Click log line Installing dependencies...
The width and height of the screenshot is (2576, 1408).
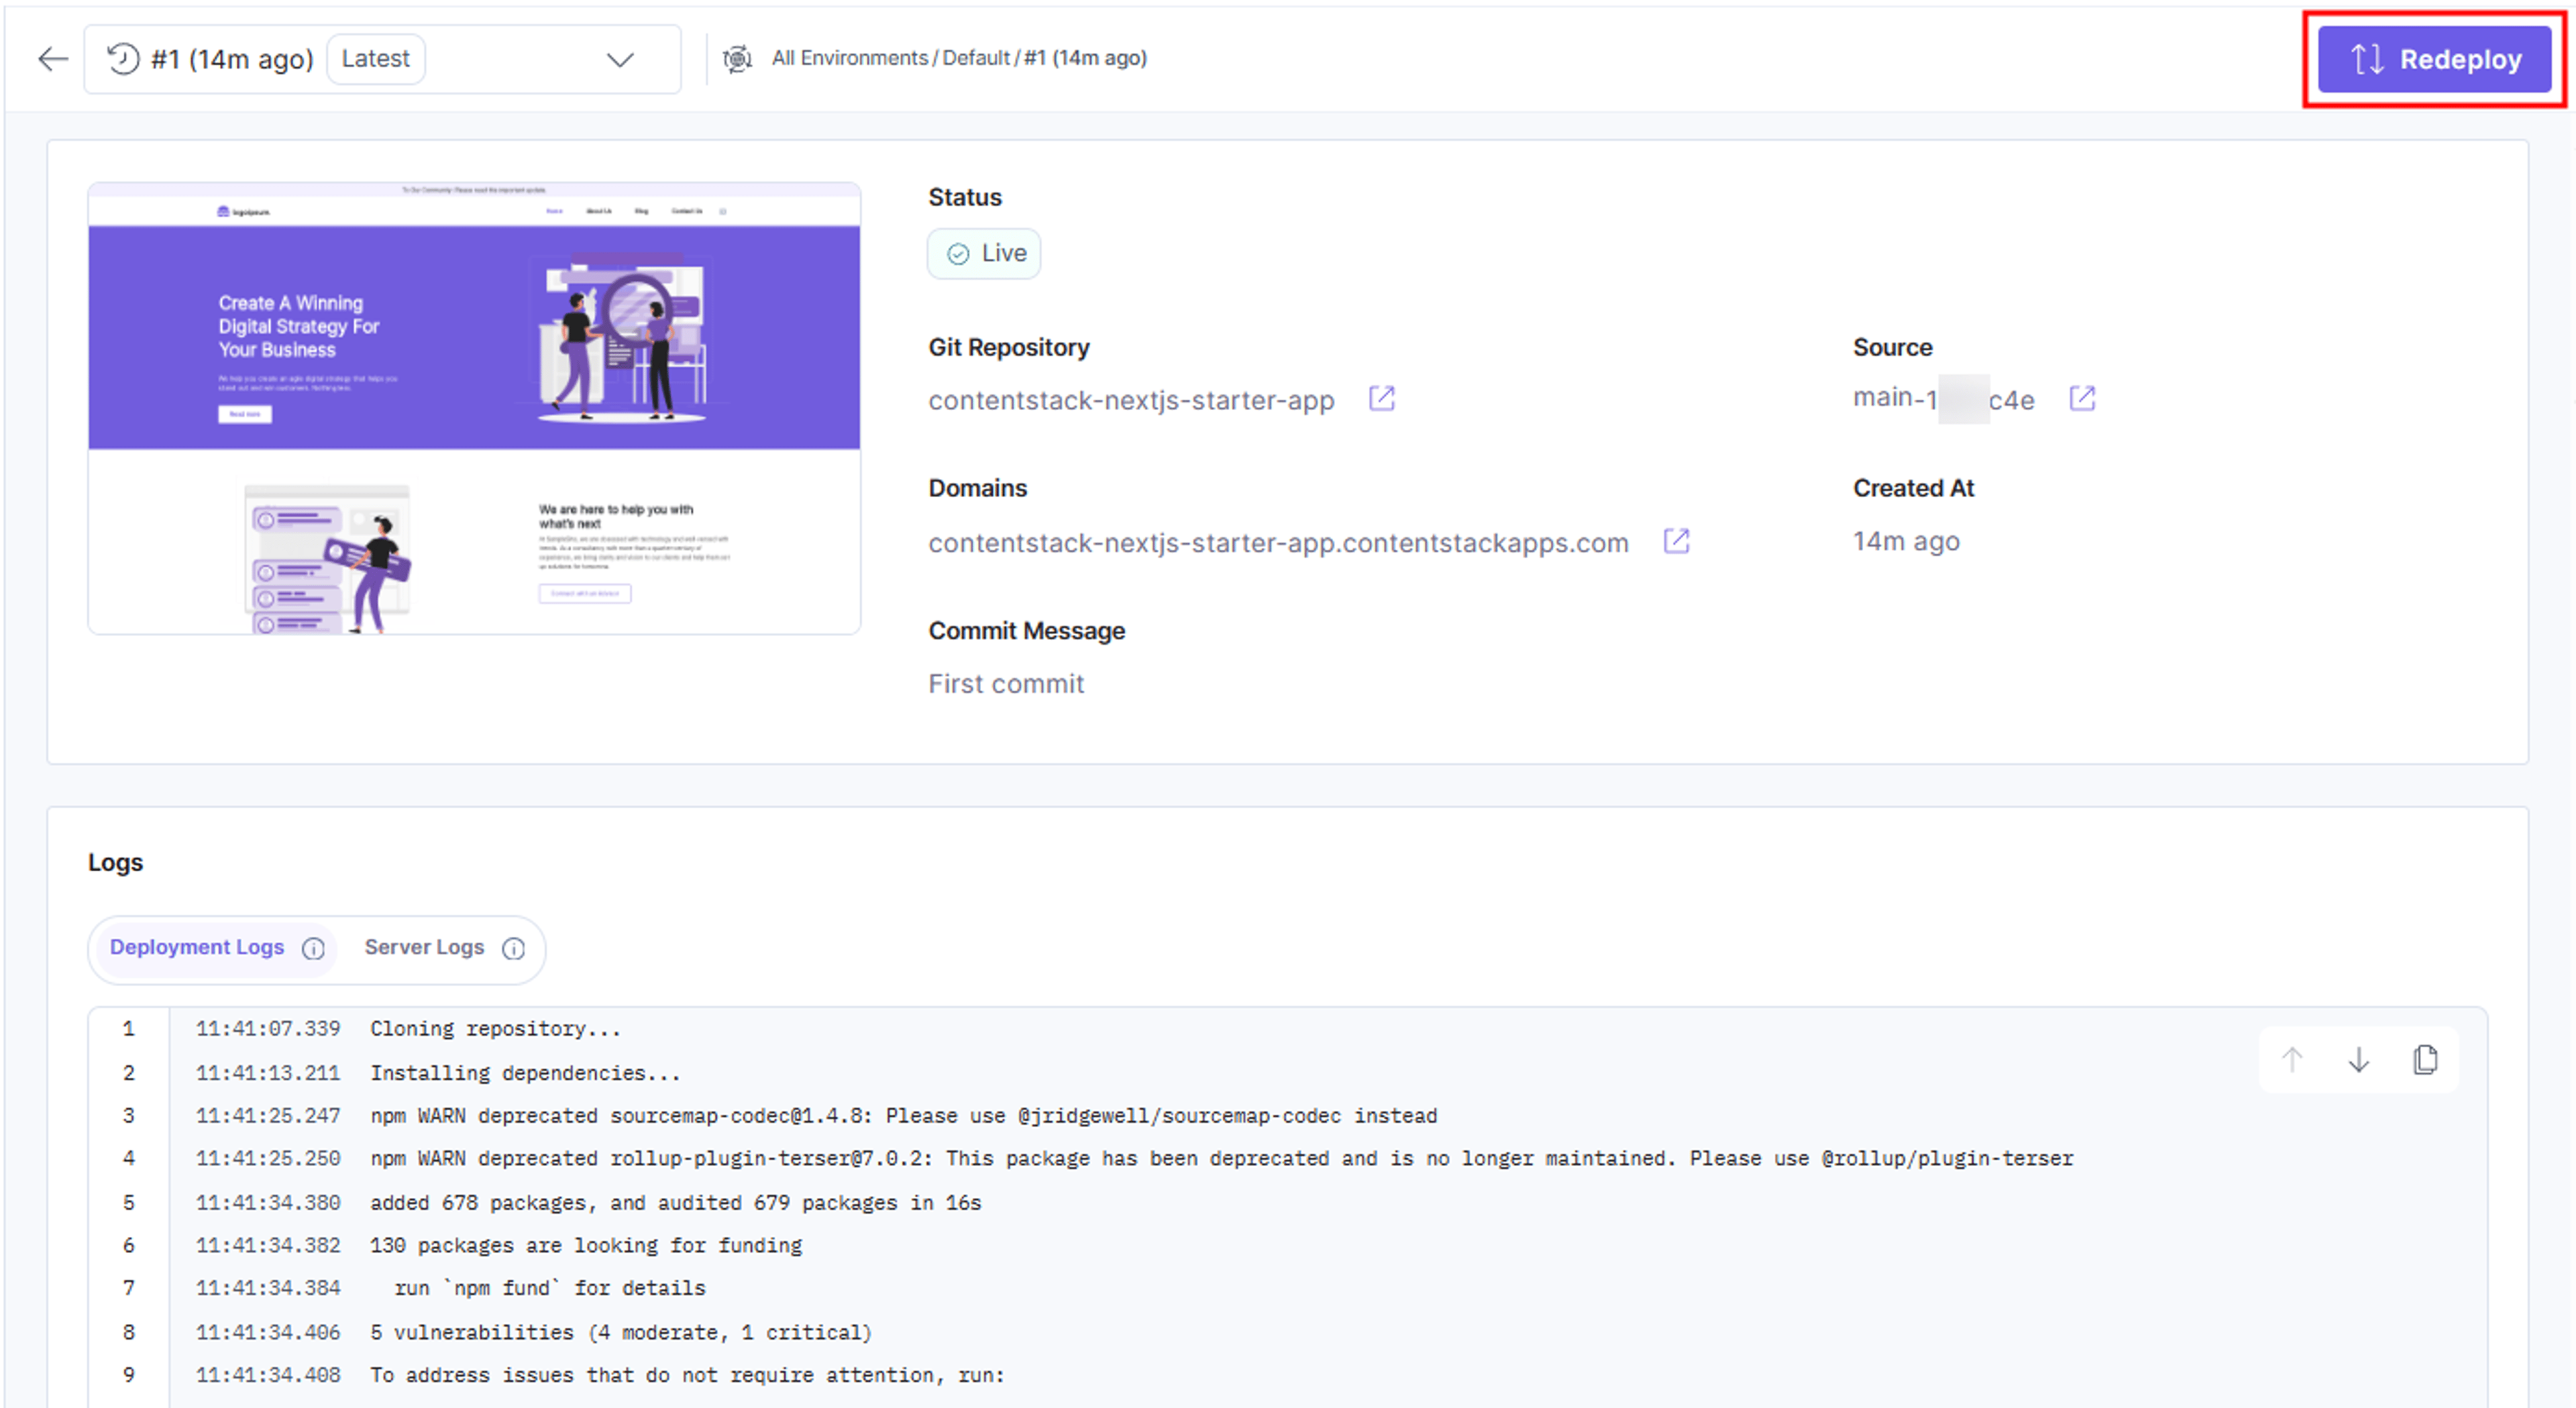525,1073
